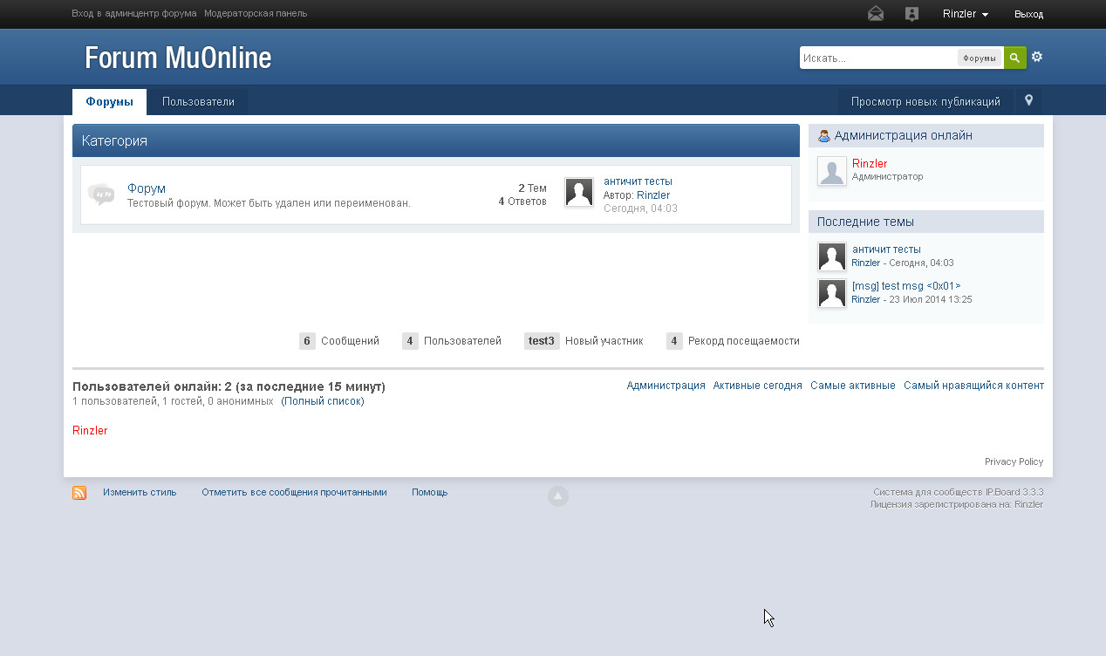
Task: Click the forum speech-bubble status icon
Action: click(101, 194)
